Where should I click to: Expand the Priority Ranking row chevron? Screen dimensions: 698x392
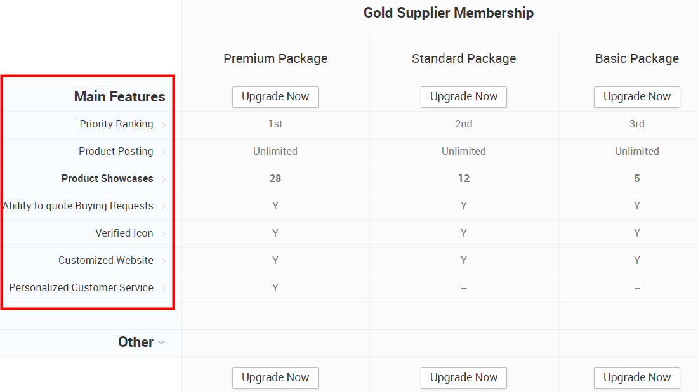[164, 124]
